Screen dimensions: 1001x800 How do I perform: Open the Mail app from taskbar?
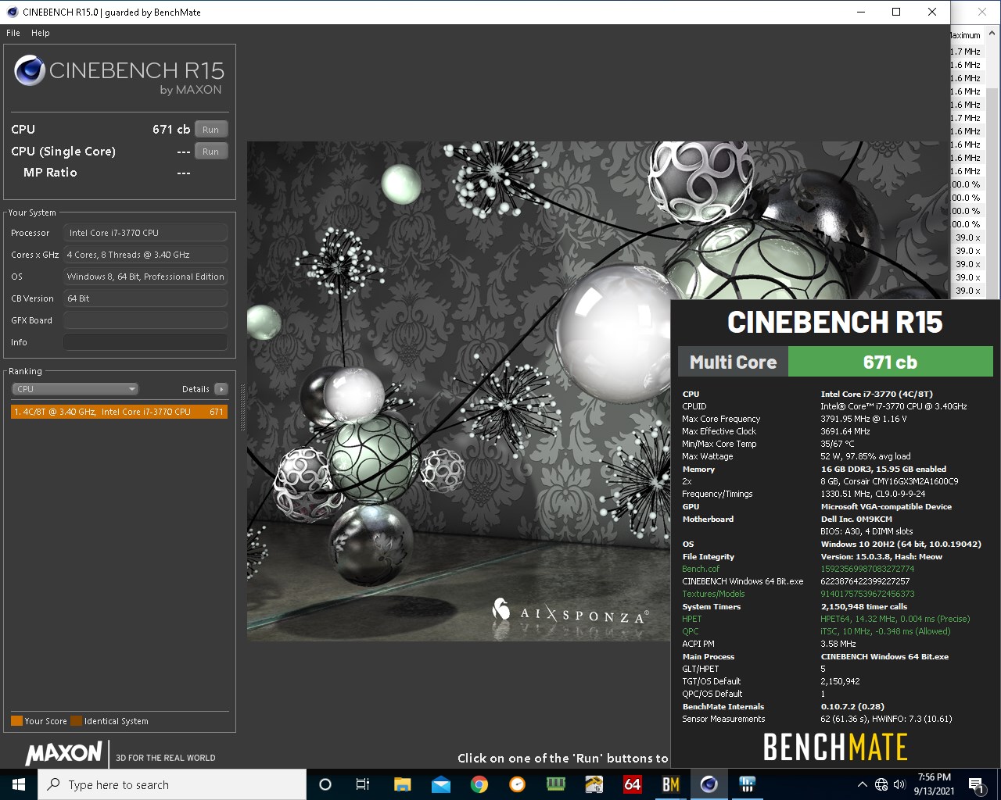[x=440, y=784]
